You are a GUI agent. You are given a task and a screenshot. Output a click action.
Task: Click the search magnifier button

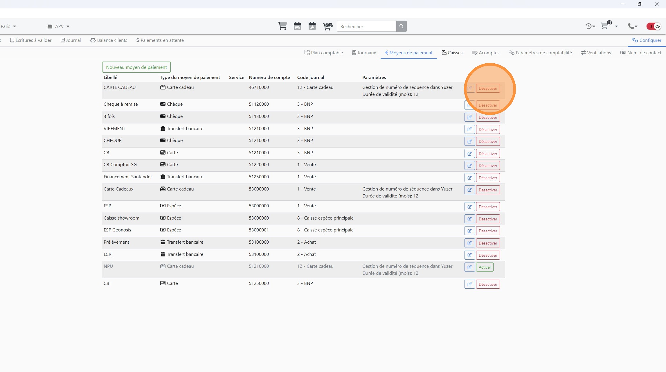pos(401,26)
